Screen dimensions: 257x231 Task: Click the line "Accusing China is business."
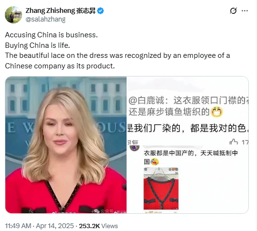(51, 35)
